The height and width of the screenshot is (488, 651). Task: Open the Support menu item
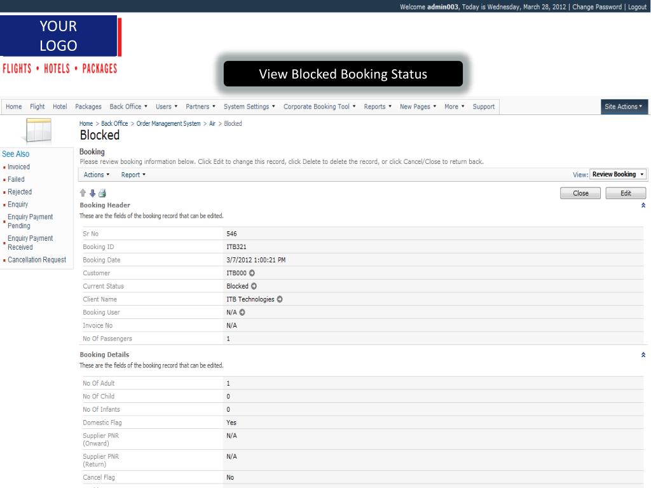pos(484,107)
